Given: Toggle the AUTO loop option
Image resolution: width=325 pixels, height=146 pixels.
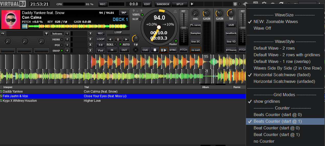Looking at the screenshot, I should coord(121,44).
